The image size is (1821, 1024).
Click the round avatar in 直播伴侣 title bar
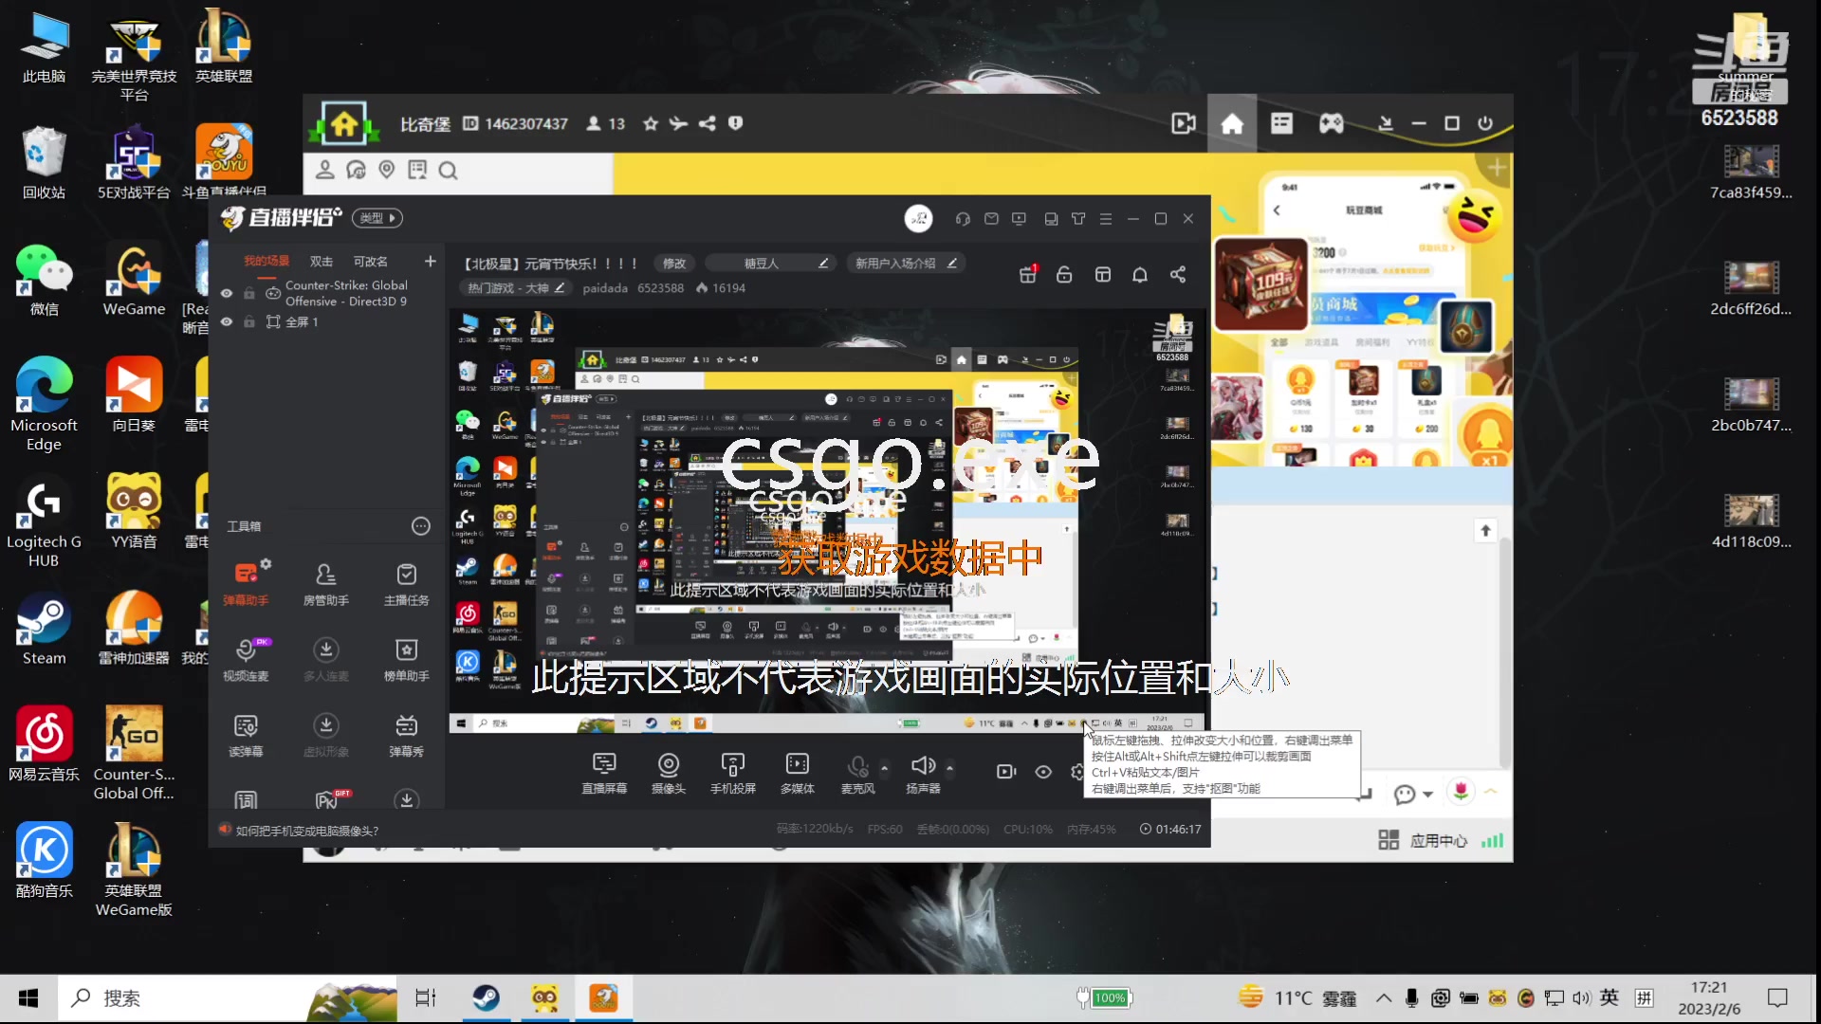pos(918,218)
